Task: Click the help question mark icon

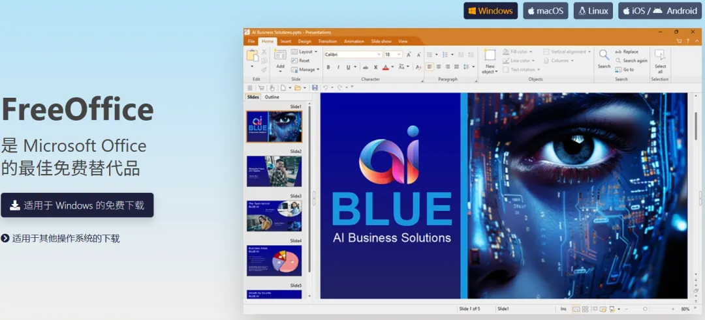Action: (687, 41)
